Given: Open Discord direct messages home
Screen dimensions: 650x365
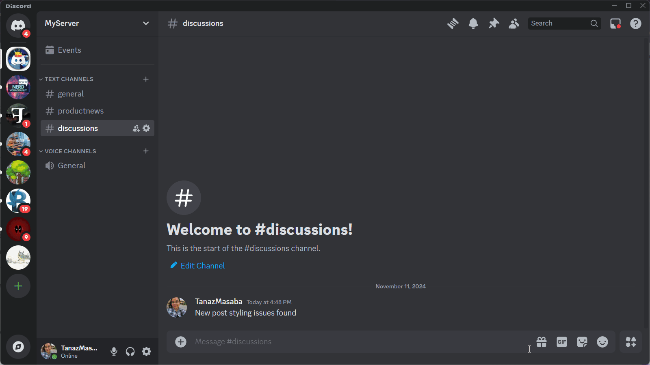Looking at the screenshot, I should click(18, 26).
